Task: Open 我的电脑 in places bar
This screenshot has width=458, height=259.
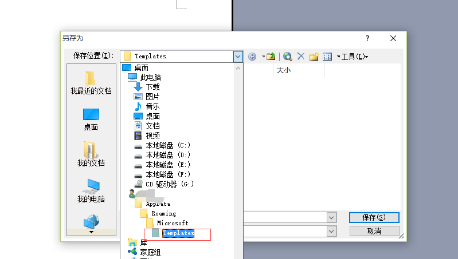Action: [91, 191]
